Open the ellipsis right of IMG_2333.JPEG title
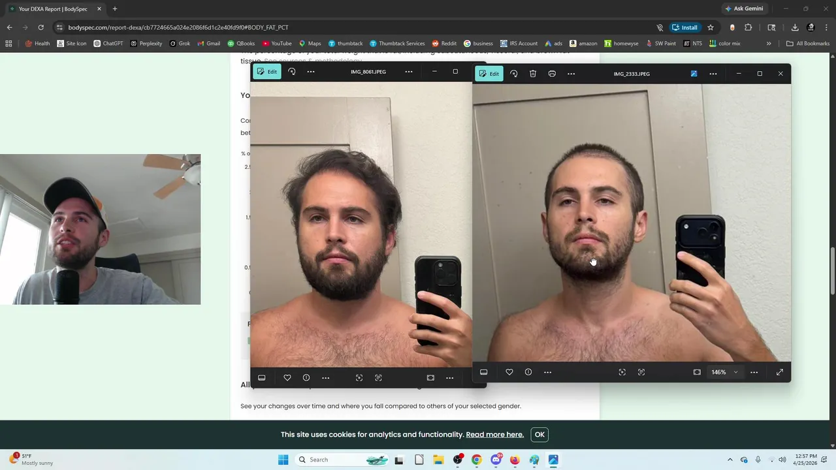 (713, 74)
